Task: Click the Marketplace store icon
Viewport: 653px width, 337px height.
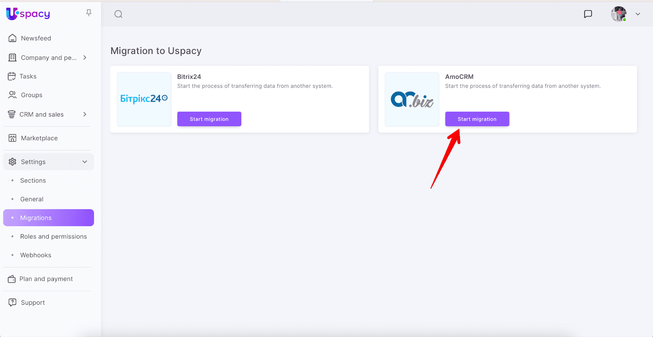Action: point(13,138)
